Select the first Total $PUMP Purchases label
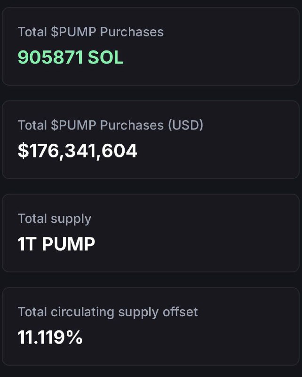 [91, 32]
